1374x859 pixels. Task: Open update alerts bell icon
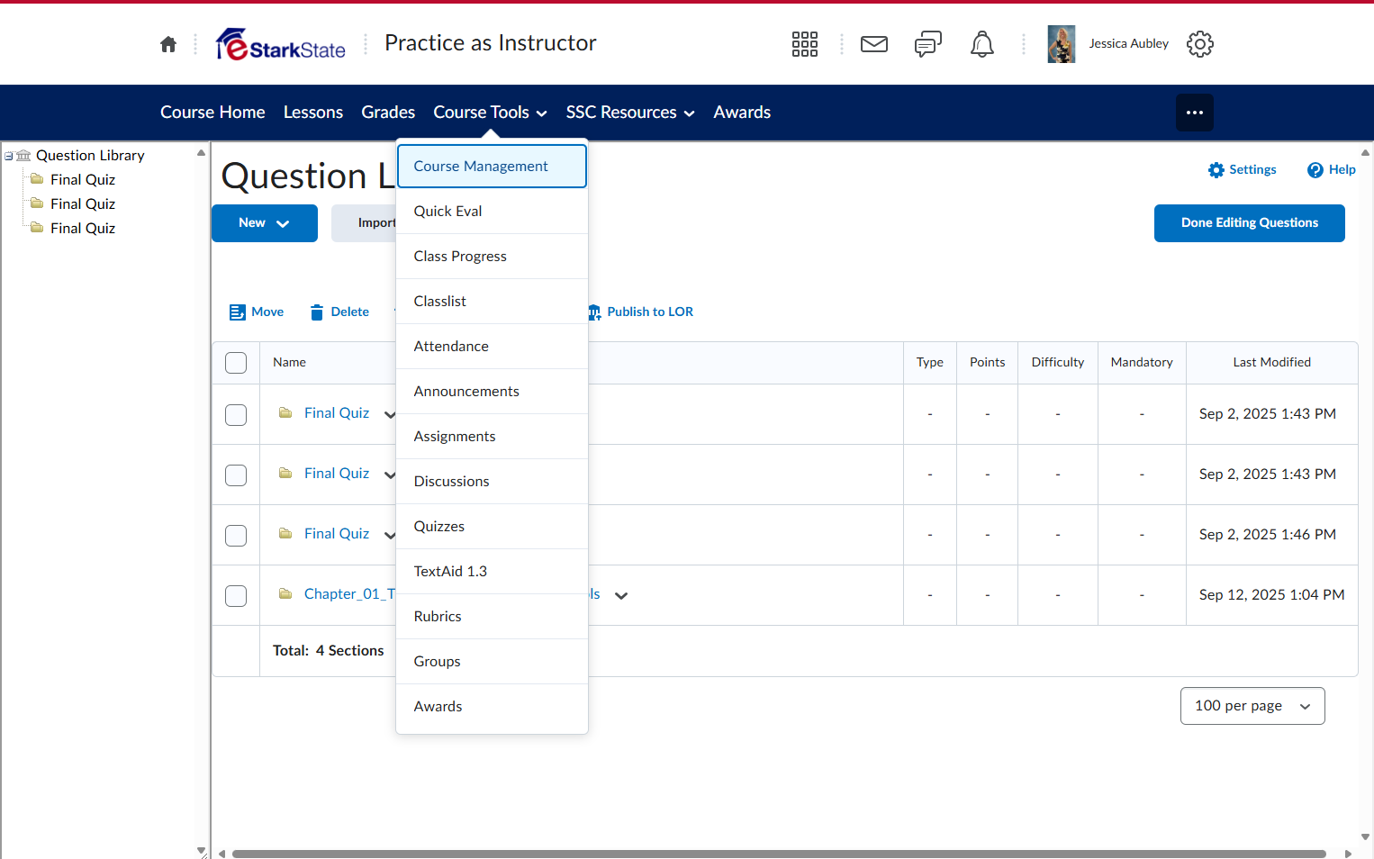pos(982,44)
